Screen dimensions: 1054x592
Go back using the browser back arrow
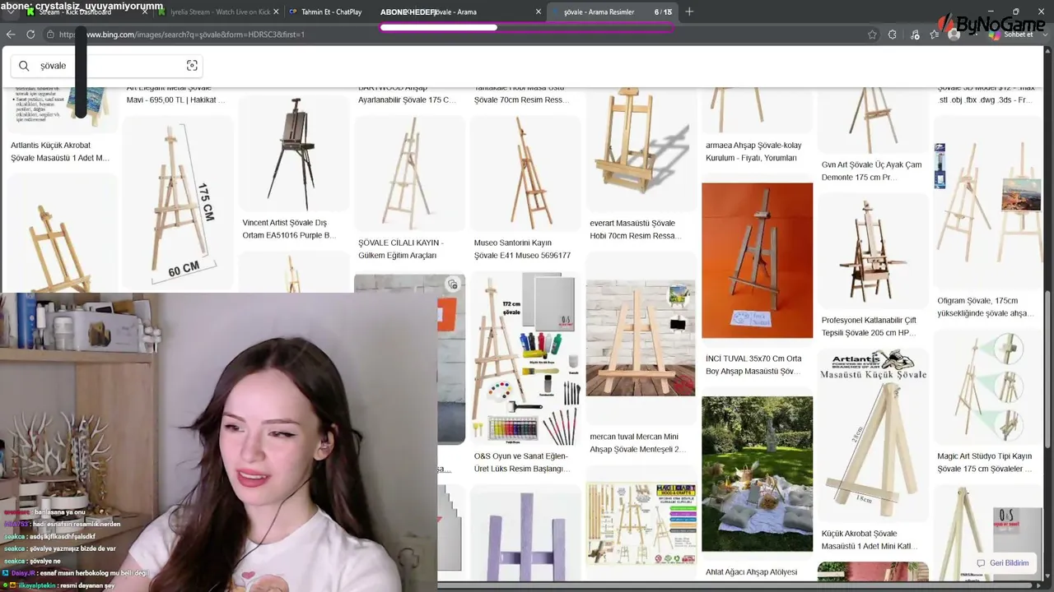coord(11,35)
